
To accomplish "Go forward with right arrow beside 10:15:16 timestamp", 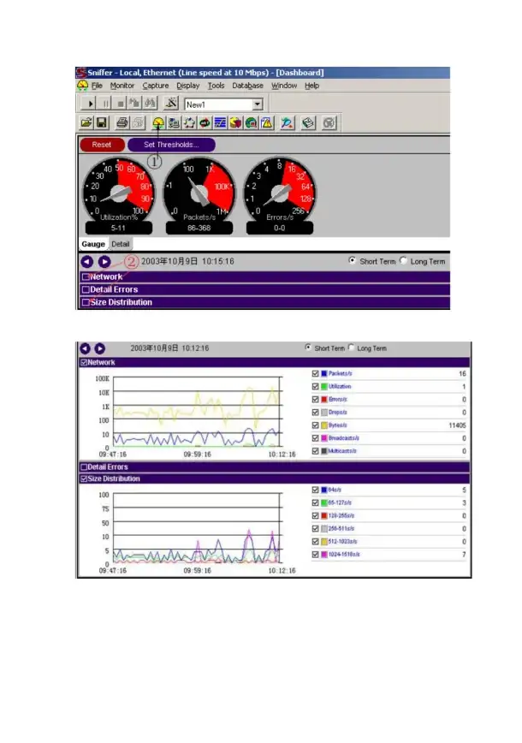I will pyautogui.click(x=104, y=261).
